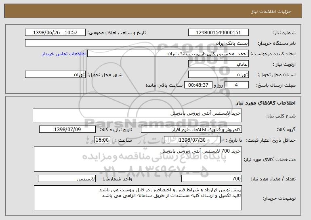Click the label مشخصات کالای مورد نیاز

[269, 159]
